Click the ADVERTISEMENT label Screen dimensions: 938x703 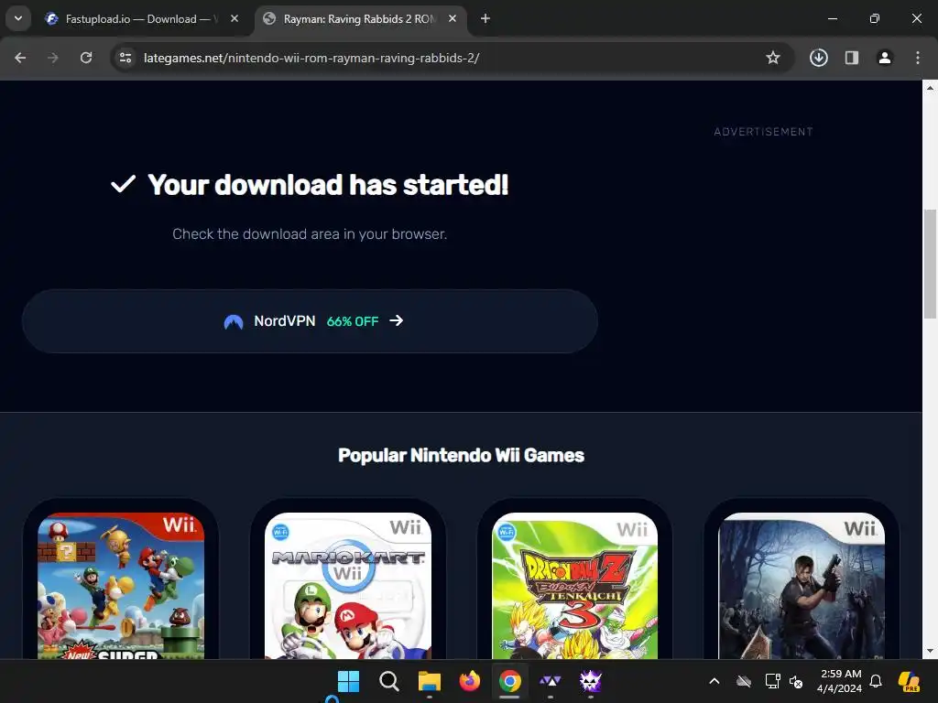click(763, 132)
